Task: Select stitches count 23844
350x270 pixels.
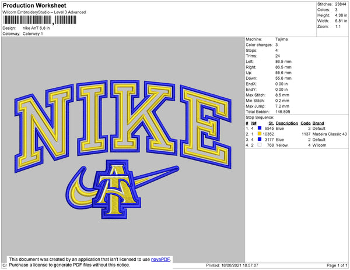Action: 341,4
